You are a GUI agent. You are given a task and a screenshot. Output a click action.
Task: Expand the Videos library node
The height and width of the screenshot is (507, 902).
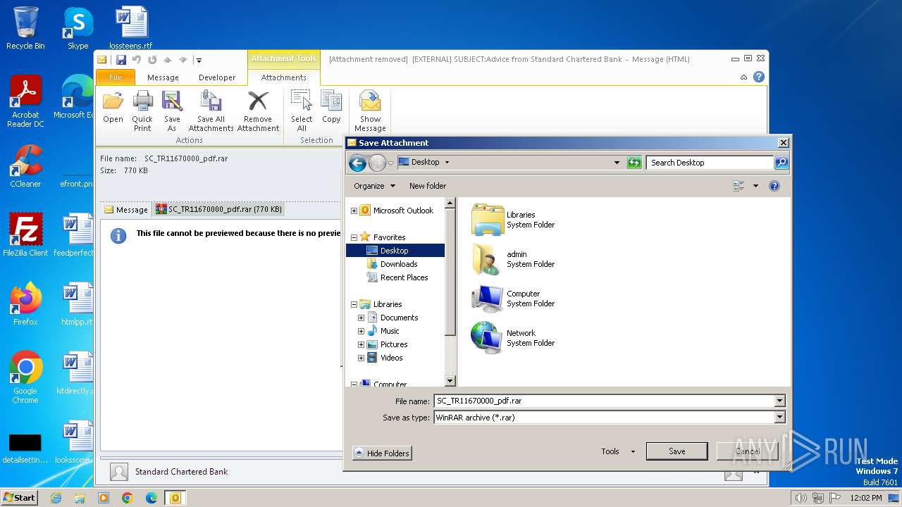click(361, 358)
